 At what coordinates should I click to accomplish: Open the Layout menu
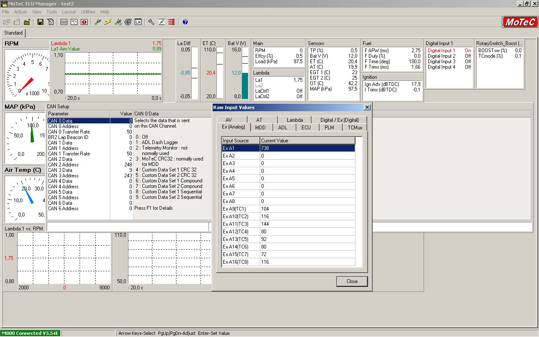click(x=69, y=12)
